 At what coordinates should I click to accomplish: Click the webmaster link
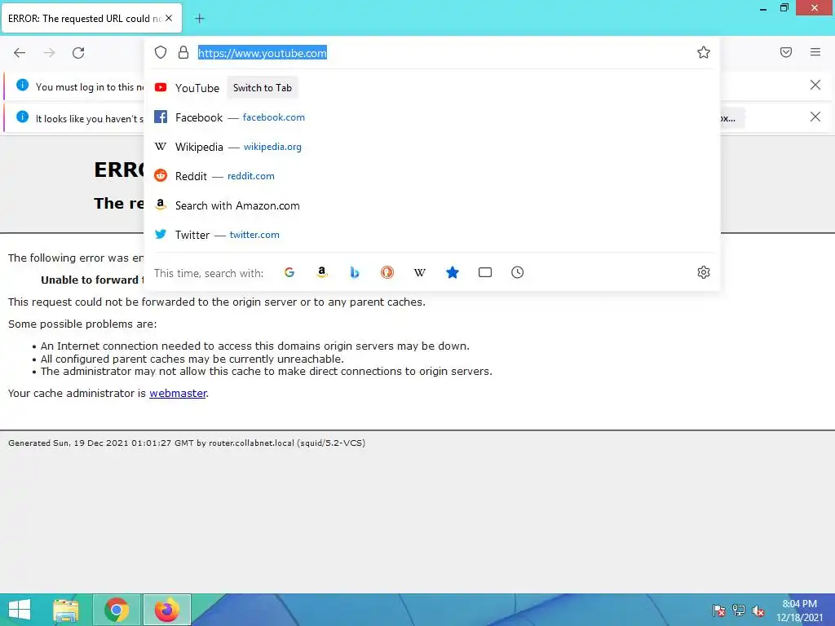tap(178, 394)
